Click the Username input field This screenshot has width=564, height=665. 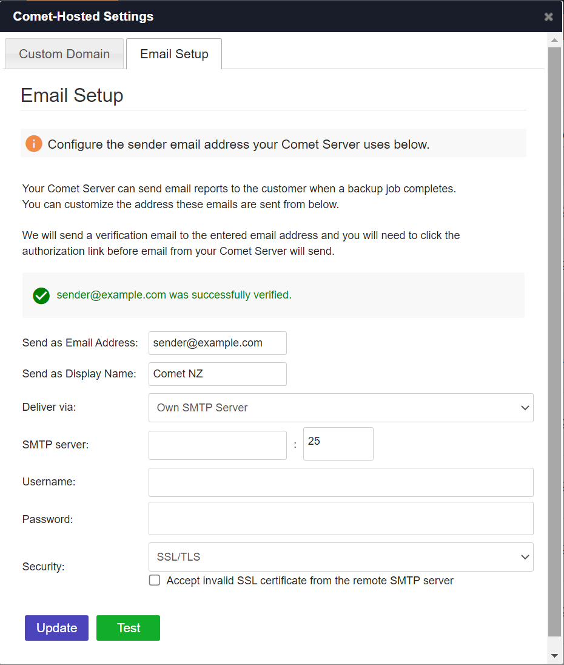click(x=341, y=482)
